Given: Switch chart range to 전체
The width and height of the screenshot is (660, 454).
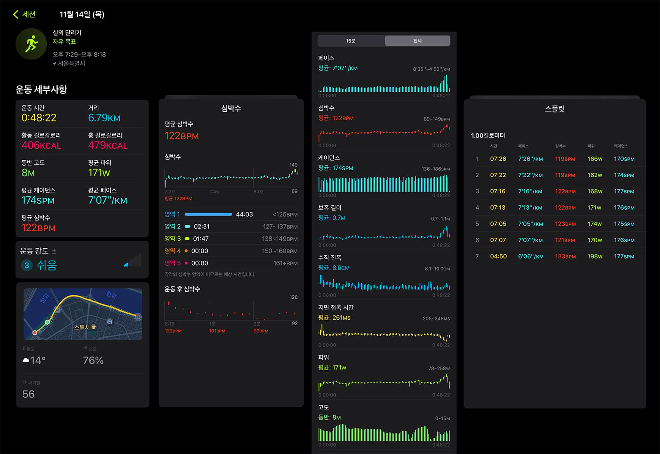Looking at the screenshot, I should pos(417,40).
